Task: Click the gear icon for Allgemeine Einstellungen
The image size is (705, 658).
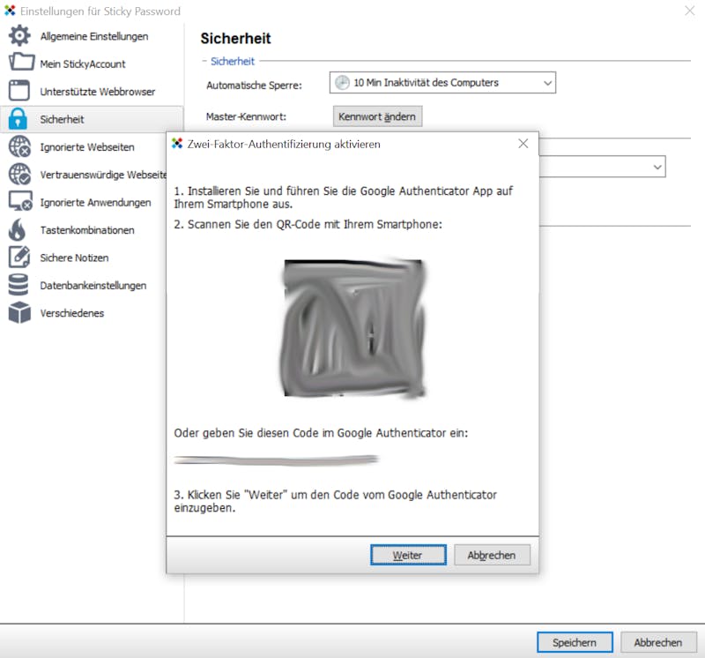Action: coord(19,35)
